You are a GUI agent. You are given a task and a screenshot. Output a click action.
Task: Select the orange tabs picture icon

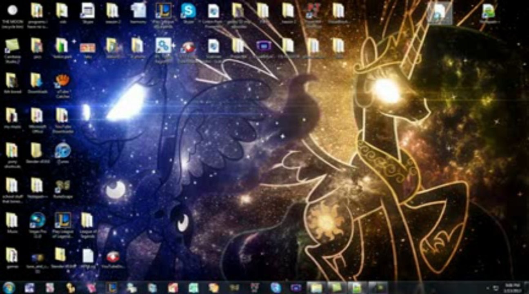[87, 47]
